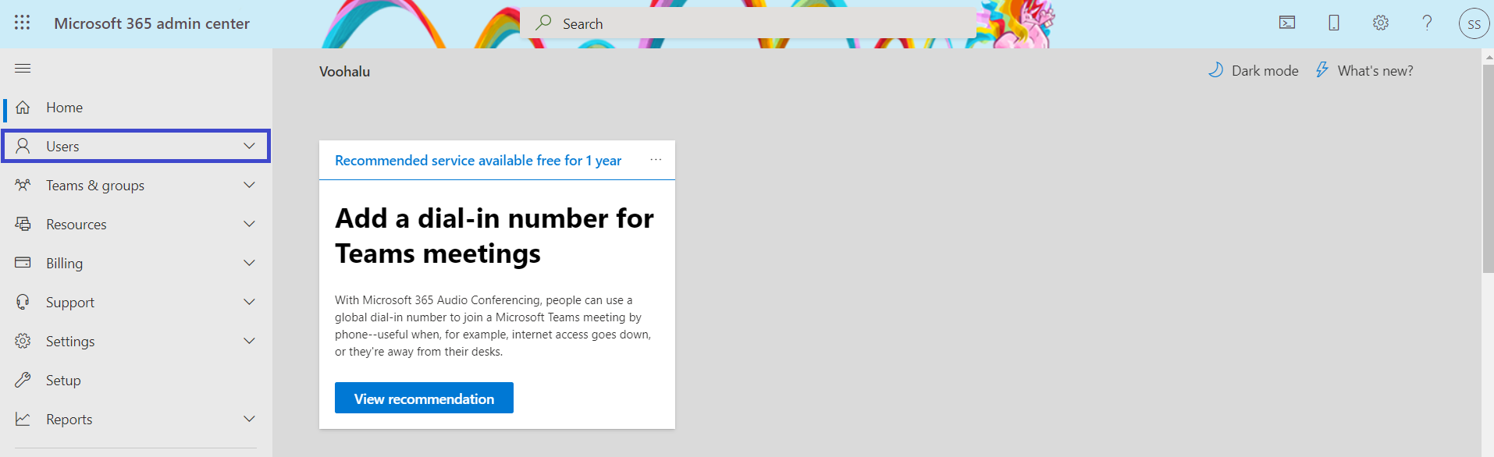Expand the Users chevron
The height and width of the screenshot is (457, 1494).
click(249, 146)
